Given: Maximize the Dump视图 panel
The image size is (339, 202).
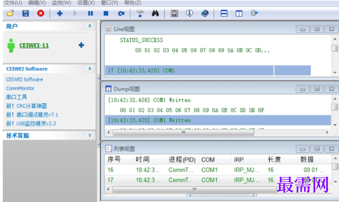Looking at the screenshot, I should point(317,89).
